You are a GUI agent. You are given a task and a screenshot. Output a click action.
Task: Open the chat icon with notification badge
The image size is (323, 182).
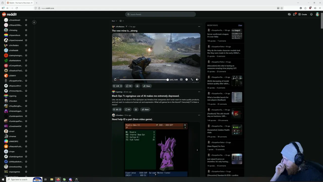[x=294, y=14]
